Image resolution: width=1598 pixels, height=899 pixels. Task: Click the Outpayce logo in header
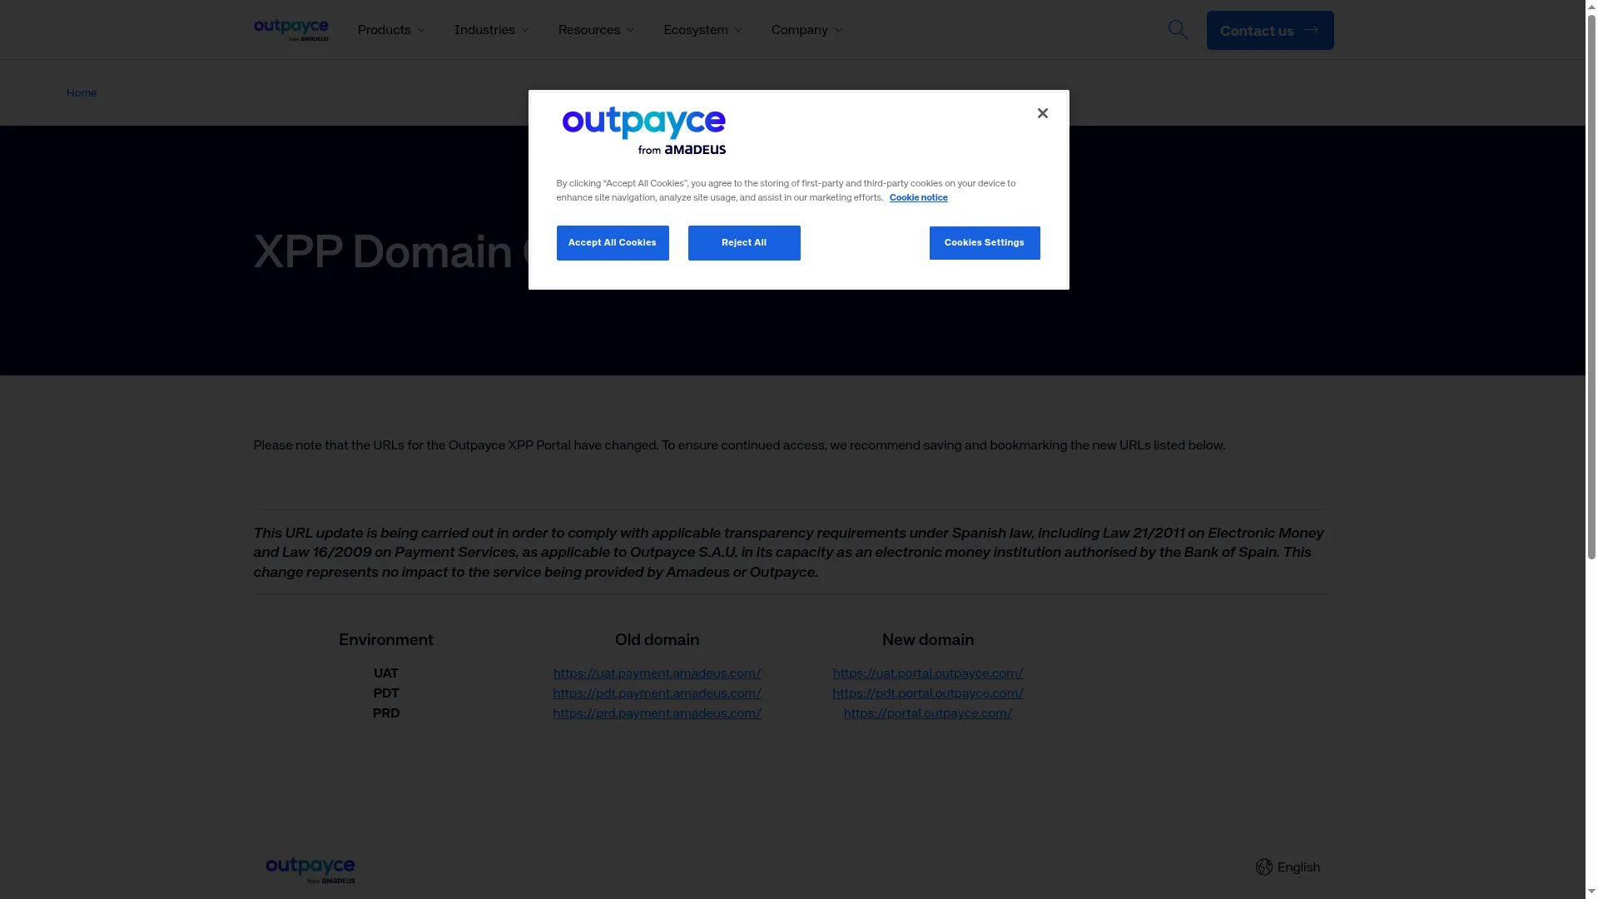(291, 30)
